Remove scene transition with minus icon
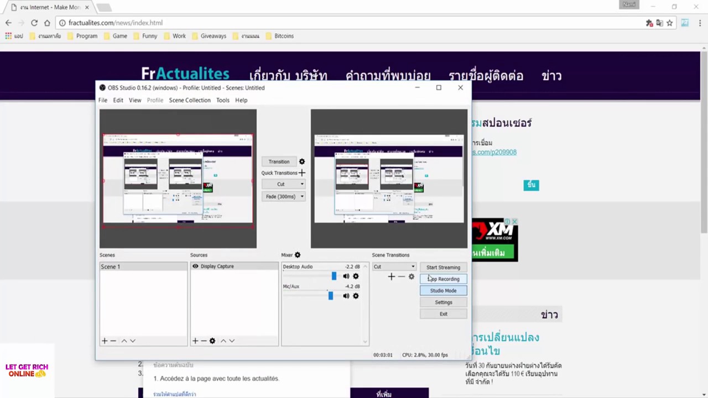The height and width of the screenshot is (398, 708). (x=401, y=276)
